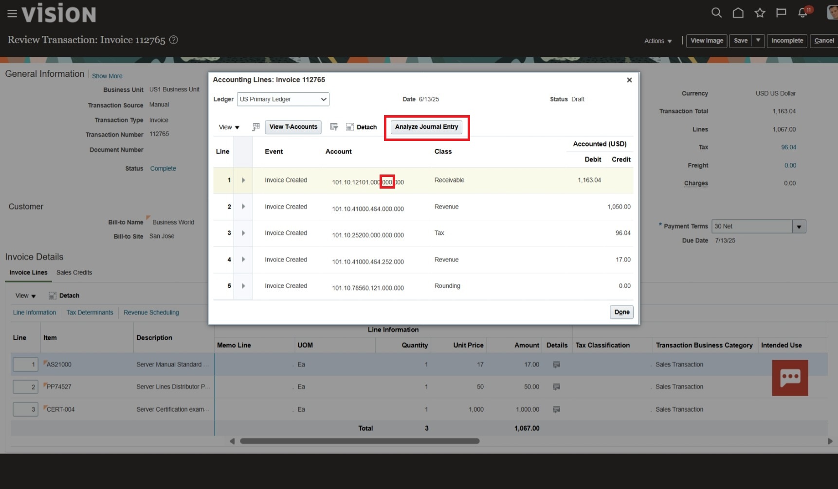Open details icon for PP74527 line

pos(556,387)
